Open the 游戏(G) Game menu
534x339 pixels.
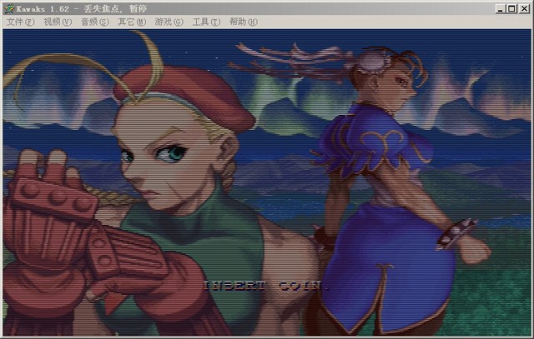(169, 22)
